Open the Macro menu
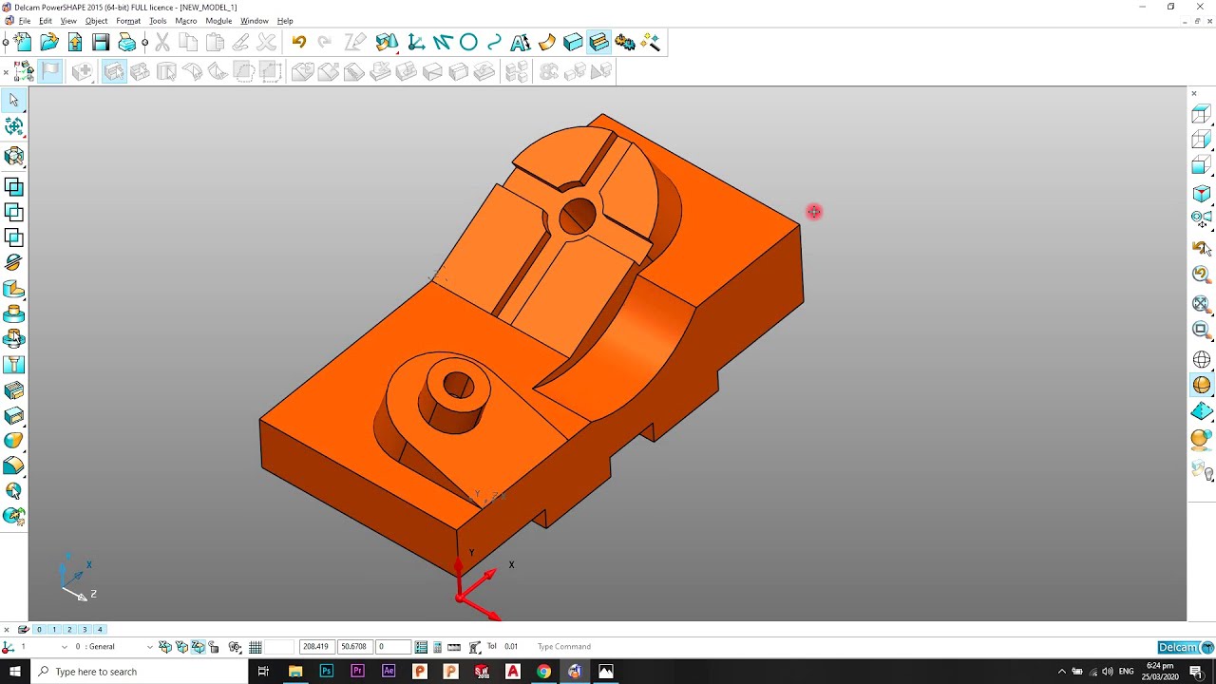Viewport: 1216px width, 684px height. [x=186, y=21]
